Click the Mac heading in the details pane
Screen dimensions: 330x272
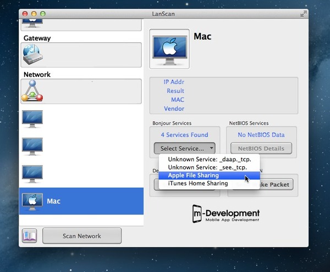point(202,36)
